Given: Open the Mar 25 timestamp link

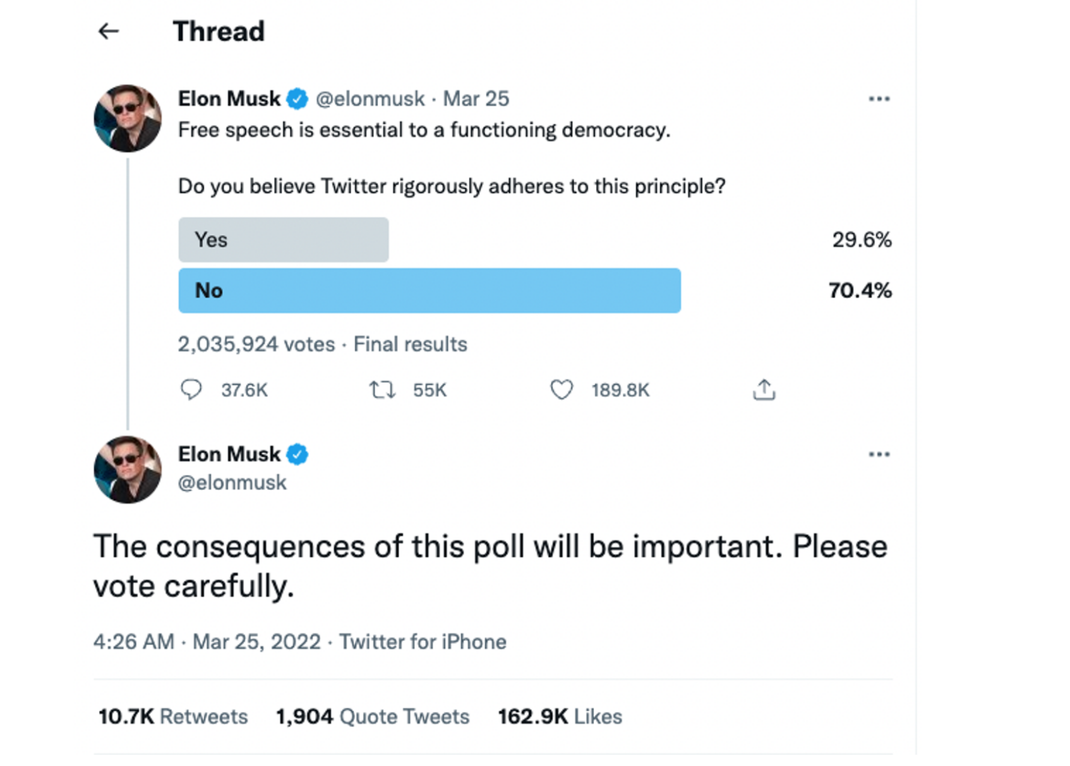Looking at the screenshot, I should click(x=476, y=99).
